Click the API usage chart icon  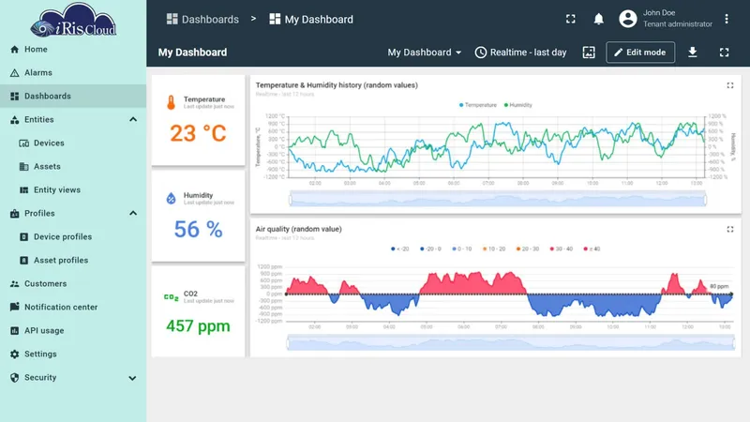(x=14, y=331)
